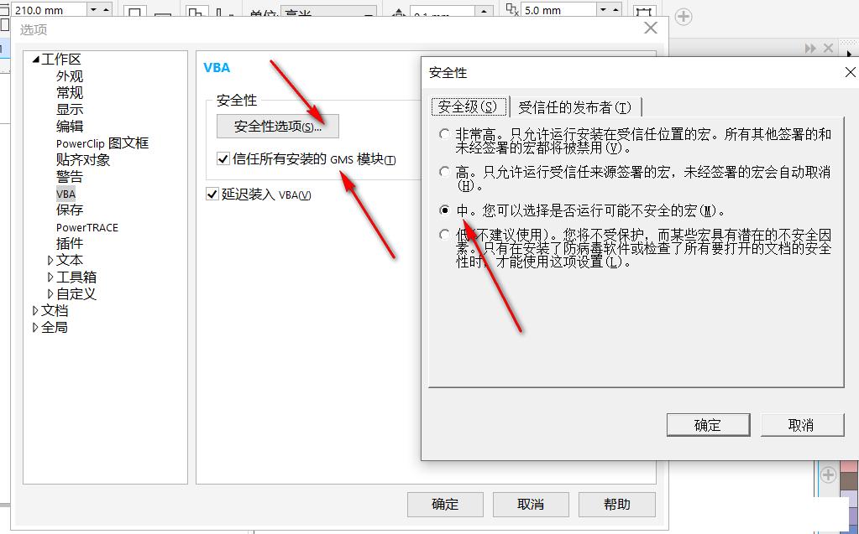The height and width of the screenshot is (534, 859).
Task: Select 保存 in the workspace tree
Action: coord(68,210)
